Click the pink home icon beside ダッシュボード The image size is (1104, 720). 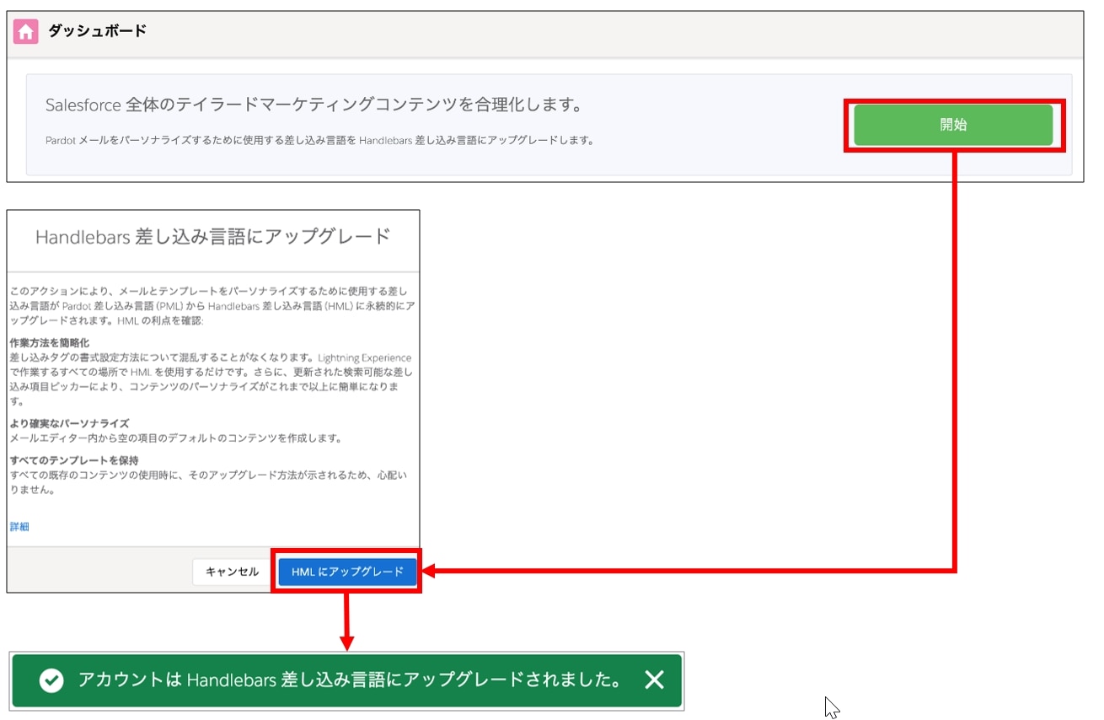(26, 32)
